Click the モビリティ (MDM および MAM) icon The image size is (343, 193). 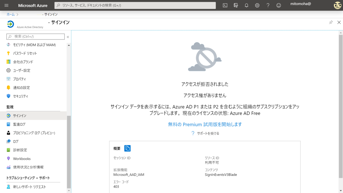(x=9, y=45)
